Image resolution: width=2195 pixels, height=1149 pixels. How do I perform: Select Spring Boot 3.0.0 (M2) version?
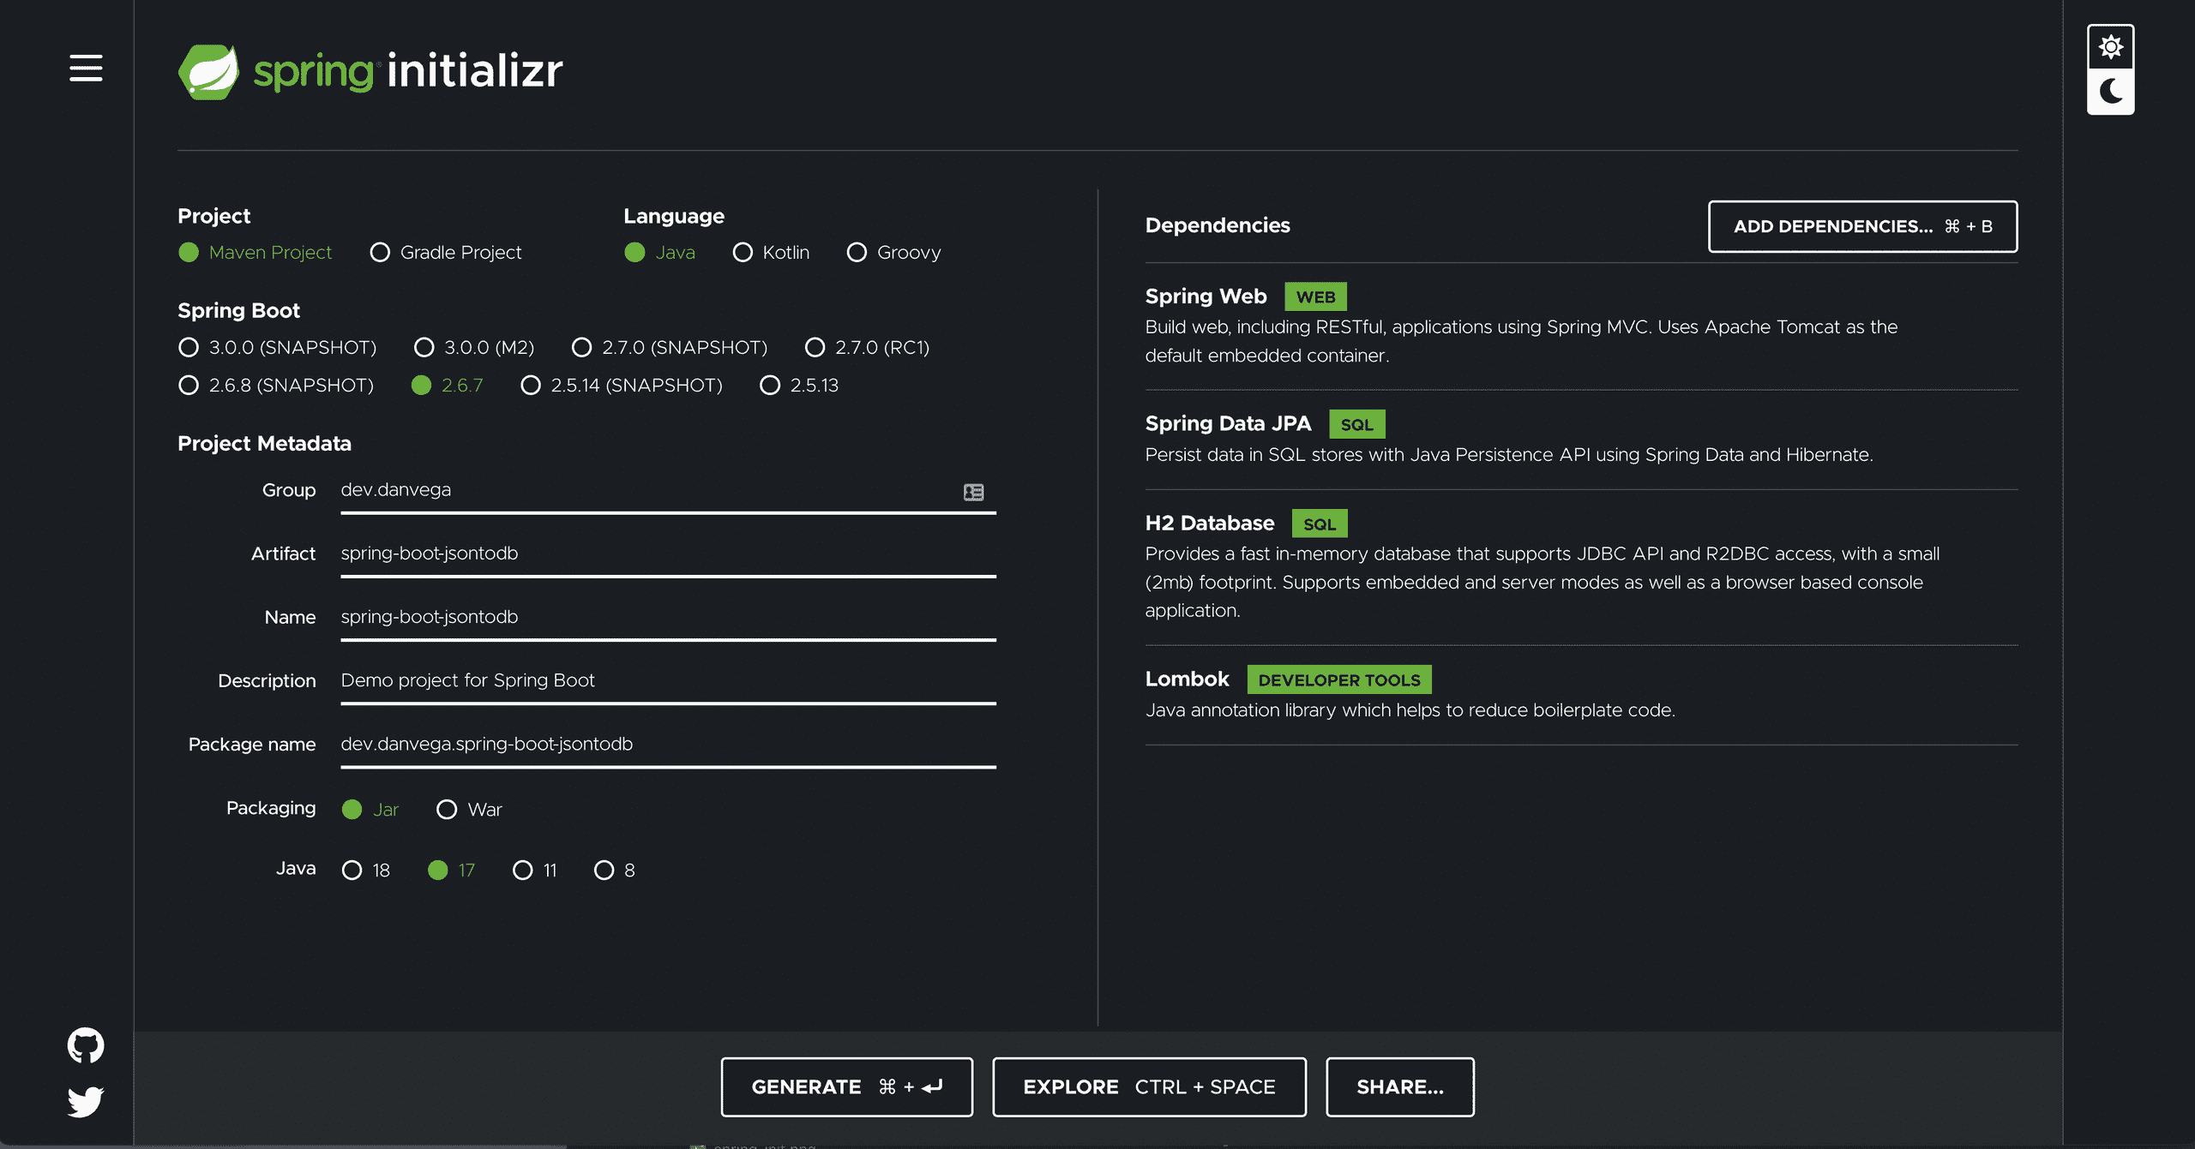[x=424, y=348]
